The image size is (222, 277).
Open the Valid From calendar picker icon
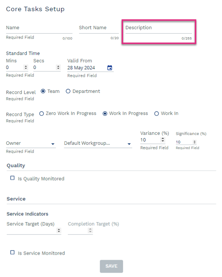point(110,68)
